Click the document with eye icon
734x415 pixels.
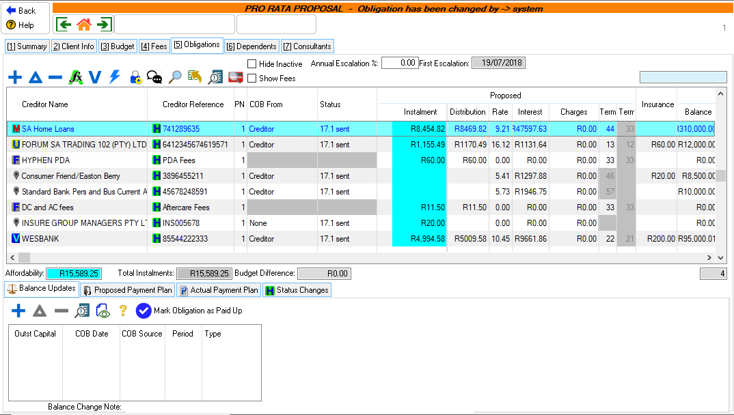point(103,311)
